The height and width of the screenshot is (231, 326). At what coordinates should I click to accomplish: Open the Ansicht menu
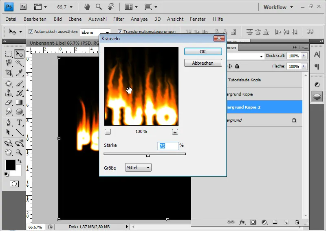(175, 19)
